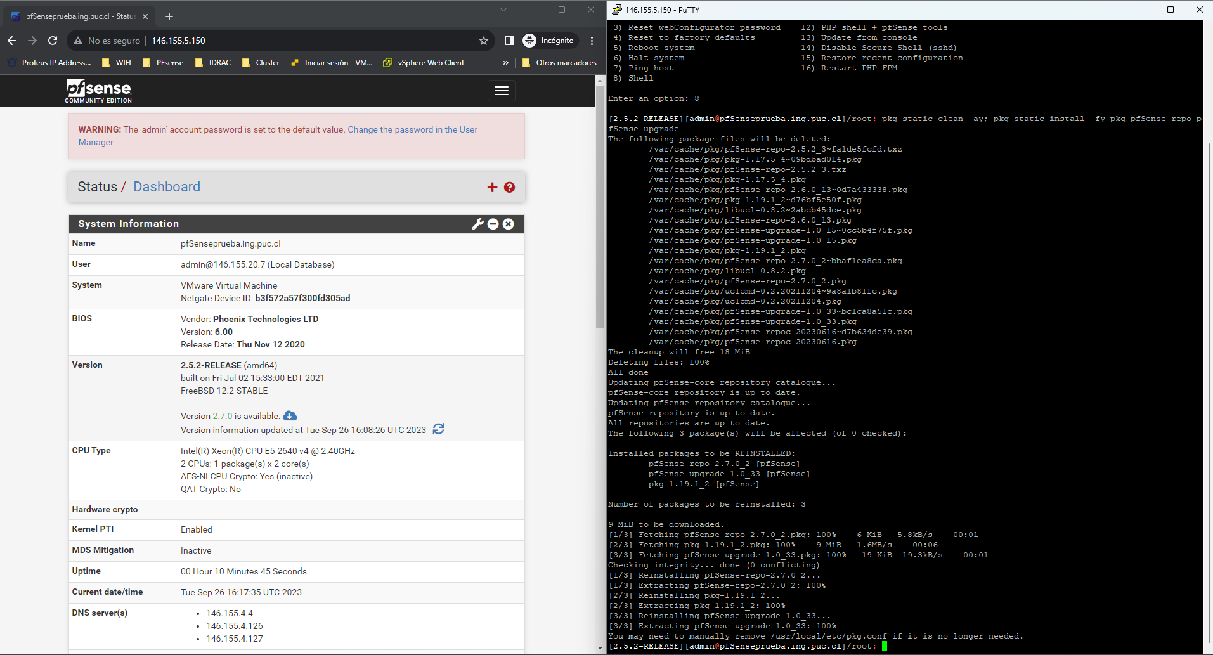Go forward in the Chrome browser

click(x=32, y=41)
